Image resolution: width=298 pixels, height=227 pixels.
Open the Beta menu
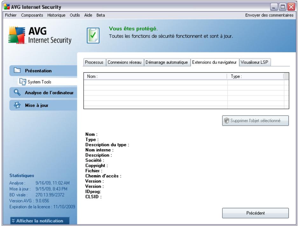[100, 15]
